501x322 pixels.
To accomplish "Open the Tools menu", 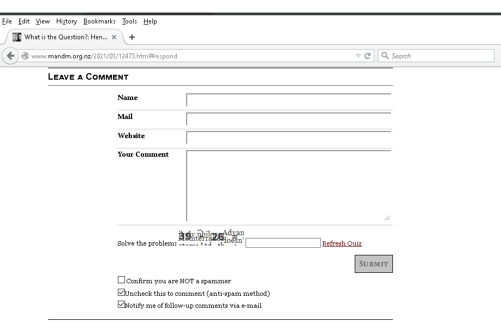I will click(129, 21).
